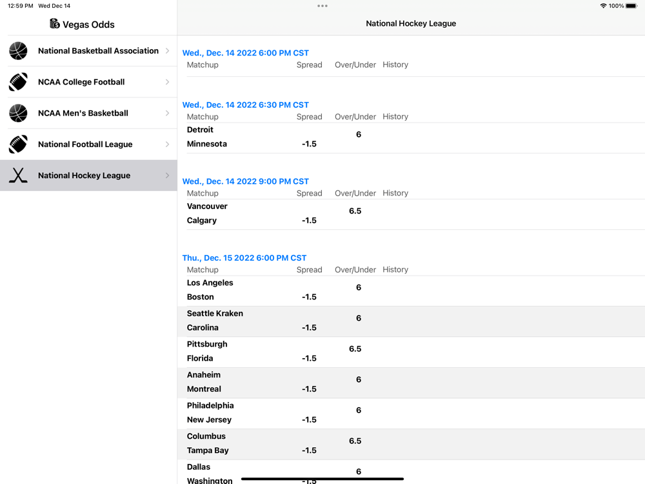Tap the NCAA Men's Basketball ball icon

pyautogui.click(x=18, y=113)
